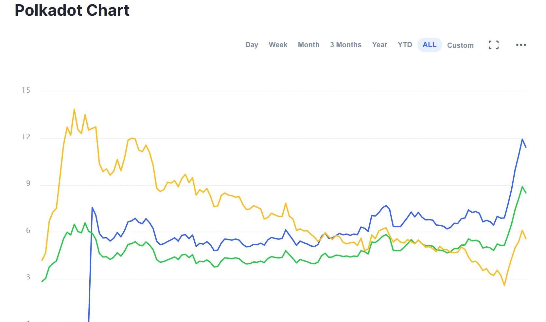Click the y-axis label 3
546x322 pixels.
pos(28,277)
